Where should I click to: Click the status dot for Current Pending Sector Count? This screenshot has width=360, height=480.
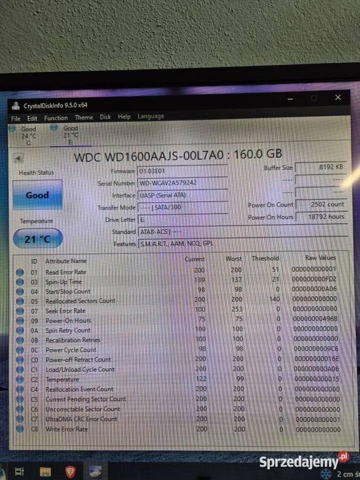click(x=20, y=399)
